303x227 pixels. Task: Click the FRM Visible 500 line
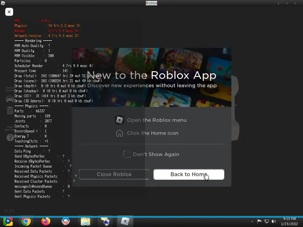(x=34, y=56)
